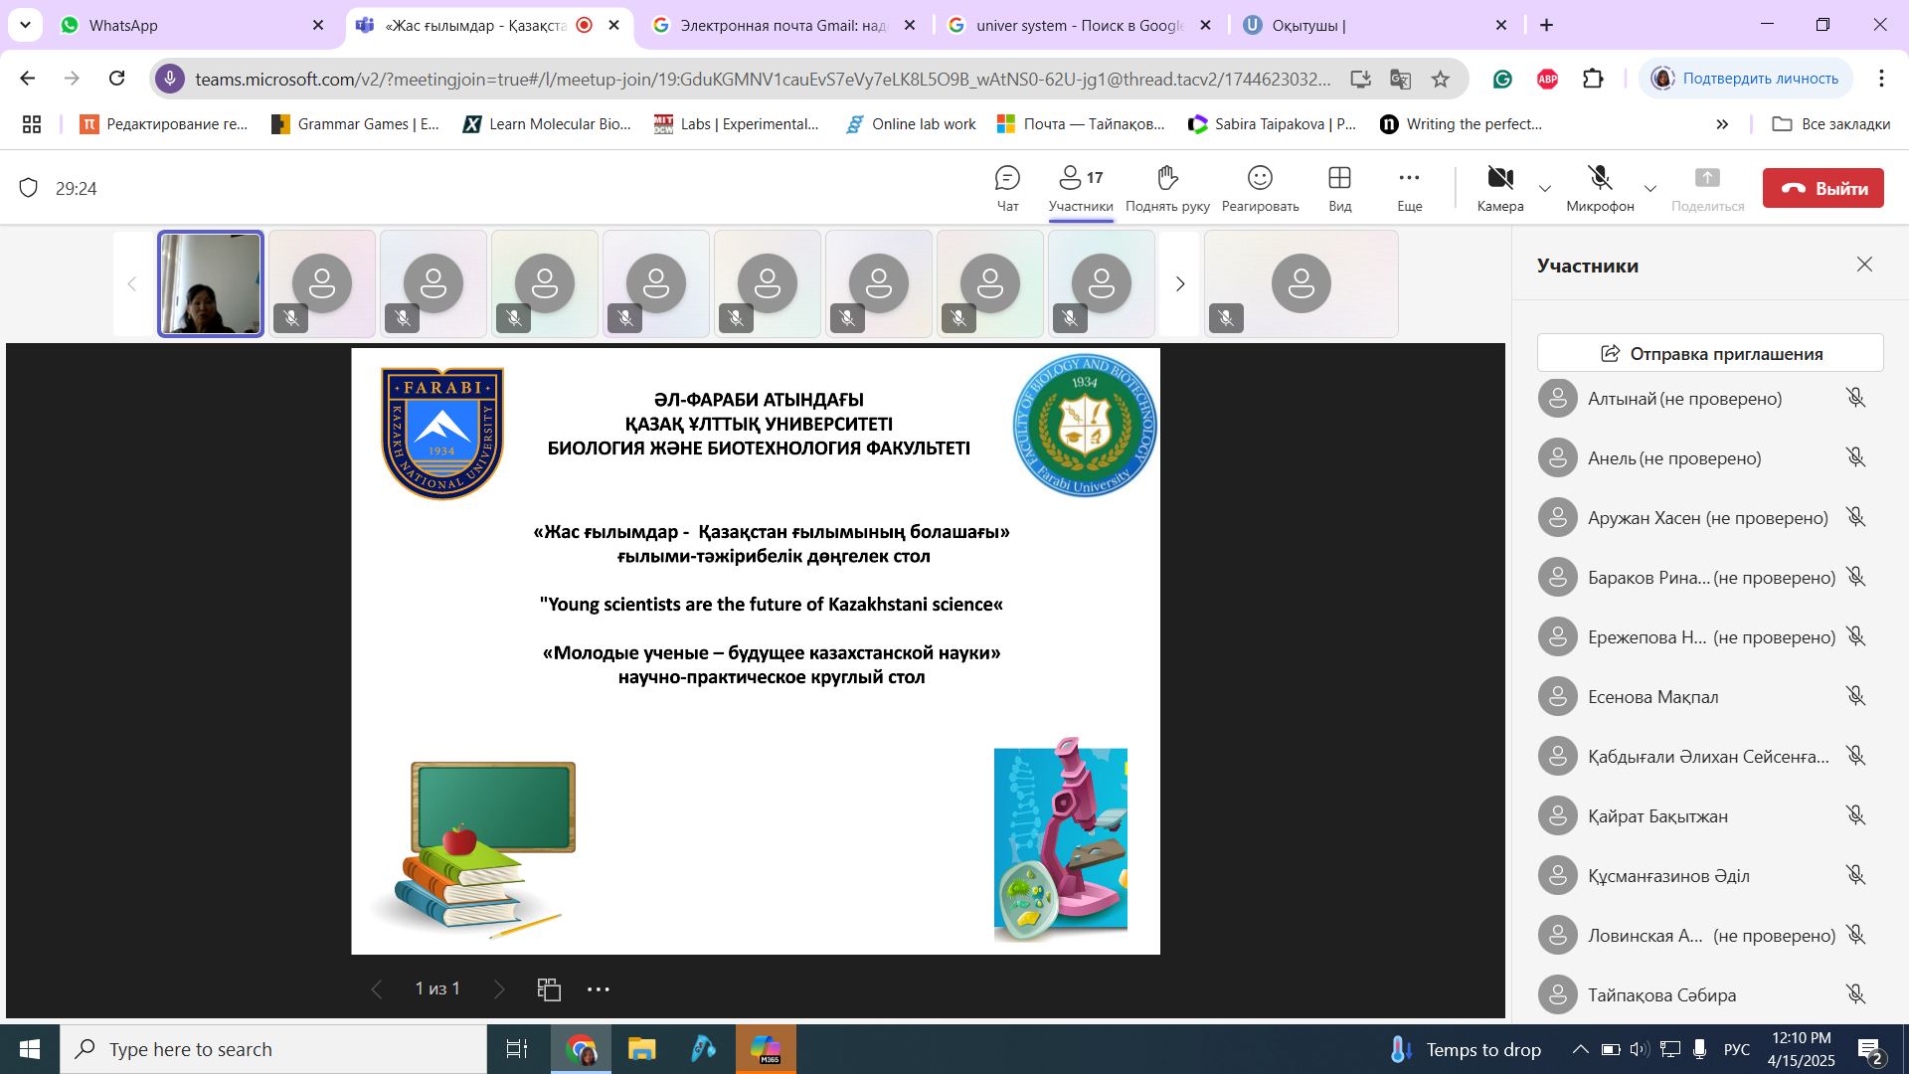Raise your hand in the meeting
Image resolution: width=1909 pixels, height=1074 pixels.
[1167, 188]
